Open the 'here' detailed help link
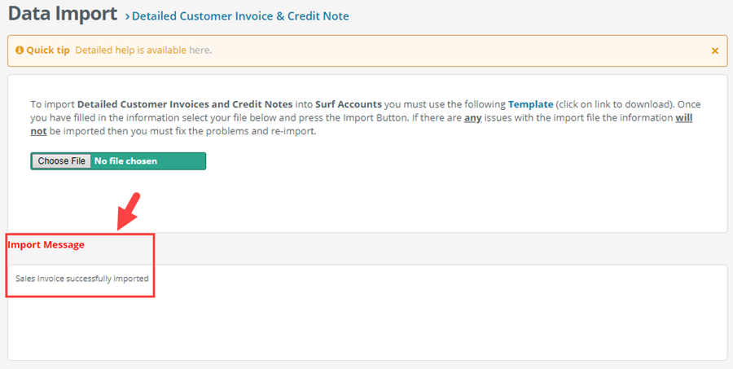This screenshot has width=733, height=369. pos(200,50)
